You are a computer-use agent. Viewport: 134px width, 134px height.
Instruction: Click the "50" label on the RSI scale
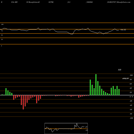(2, 35)
